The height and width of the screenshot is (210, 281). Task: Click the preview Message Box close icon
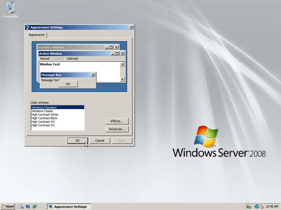pyautogui.click(x=93, y=75)
